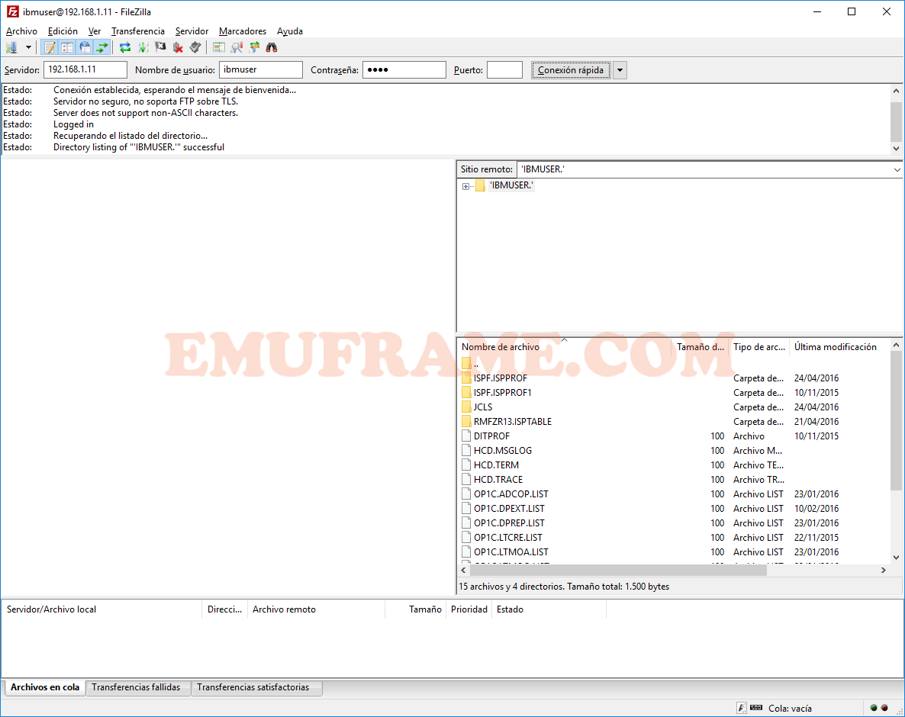Click the Puerto input field
905x717 pixels.
click(504, 70)
